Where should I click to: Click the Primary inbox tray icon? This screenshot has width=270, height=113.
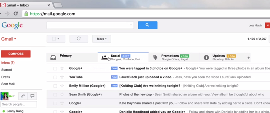tap(53, 57)
